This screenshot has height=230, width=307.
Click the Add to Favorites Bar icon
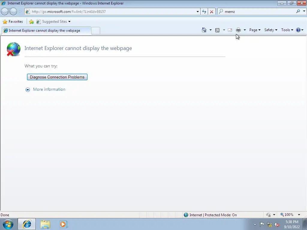tap(31, 22)
